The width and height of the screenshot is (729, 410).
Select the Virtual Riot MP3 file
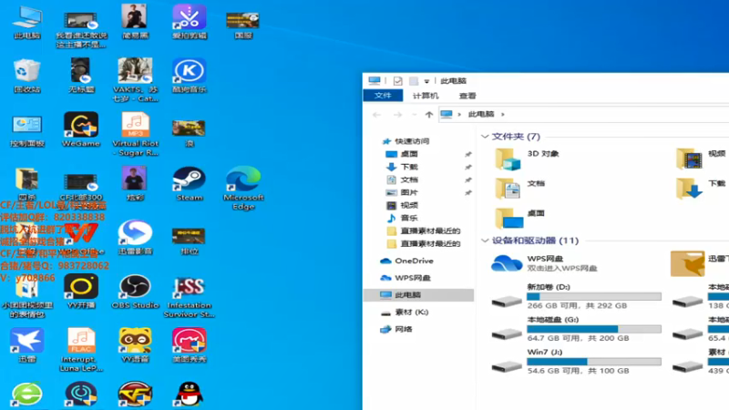135,134
